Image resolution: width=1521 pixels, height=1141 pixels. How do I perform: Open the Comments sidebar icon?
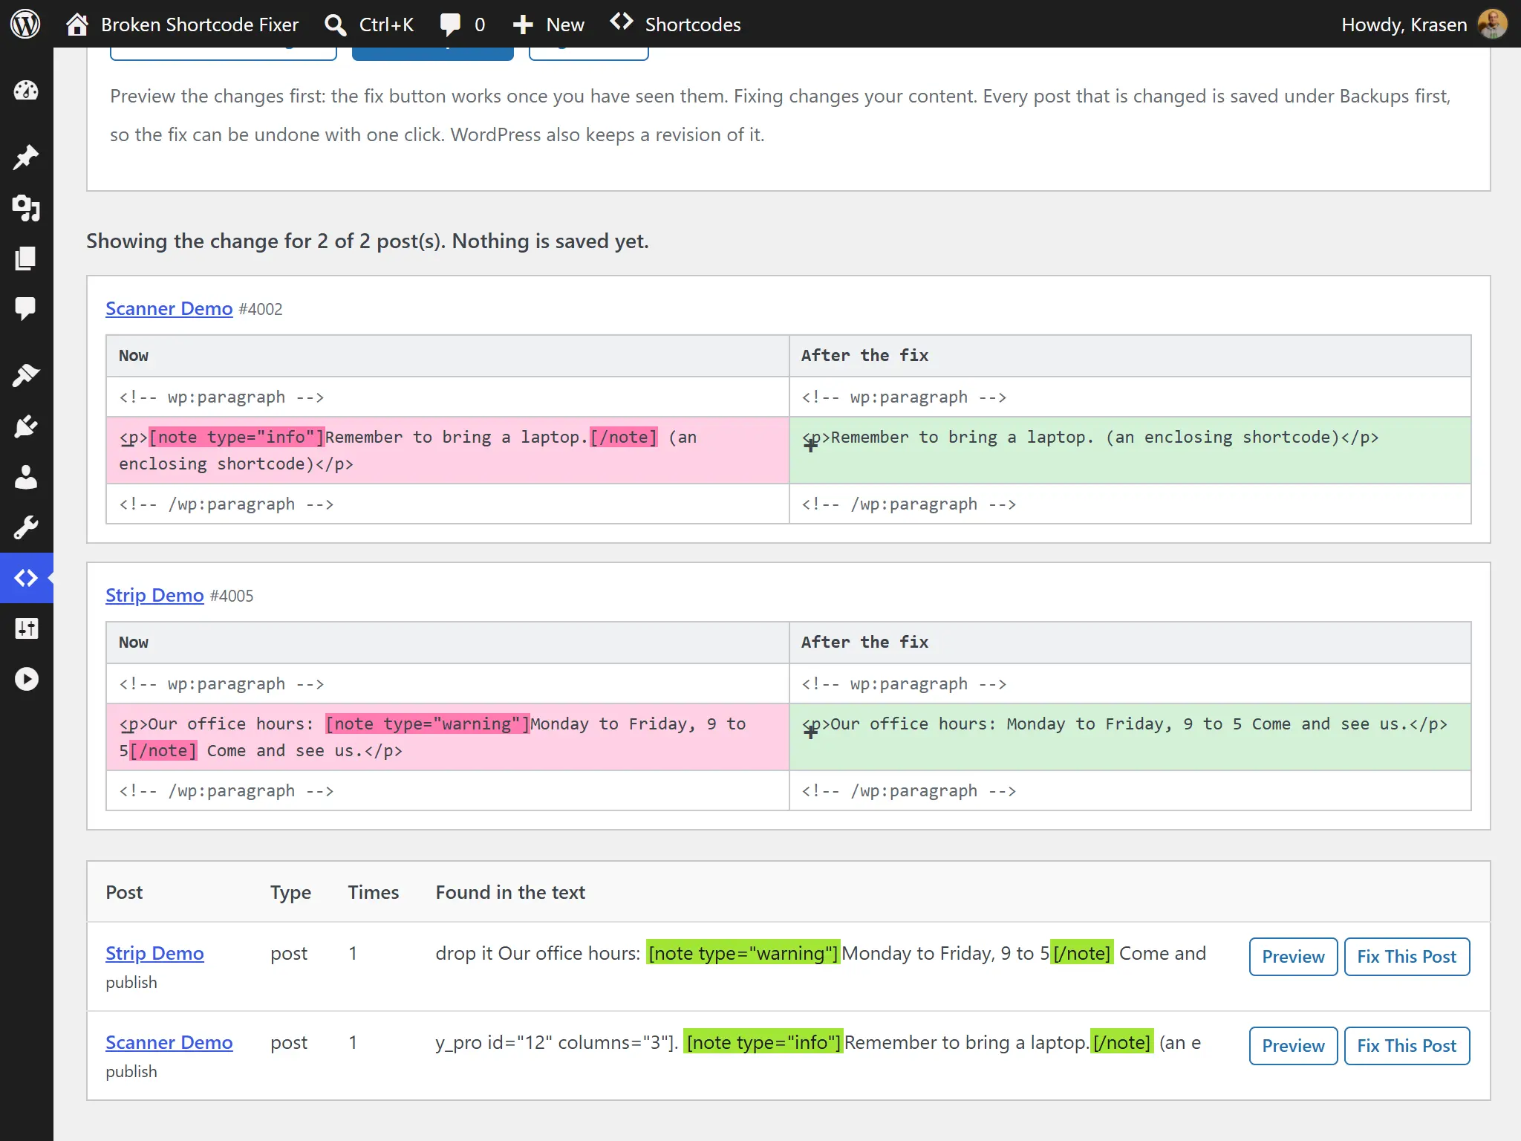[26, 308]
